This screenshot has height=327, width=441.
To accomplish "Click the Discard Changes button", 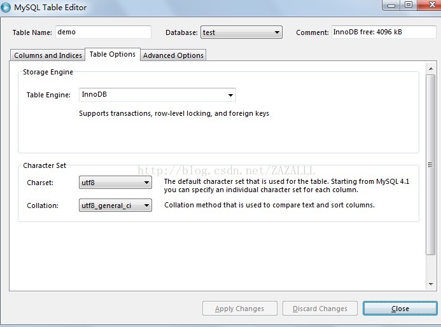I will [320, 309].
